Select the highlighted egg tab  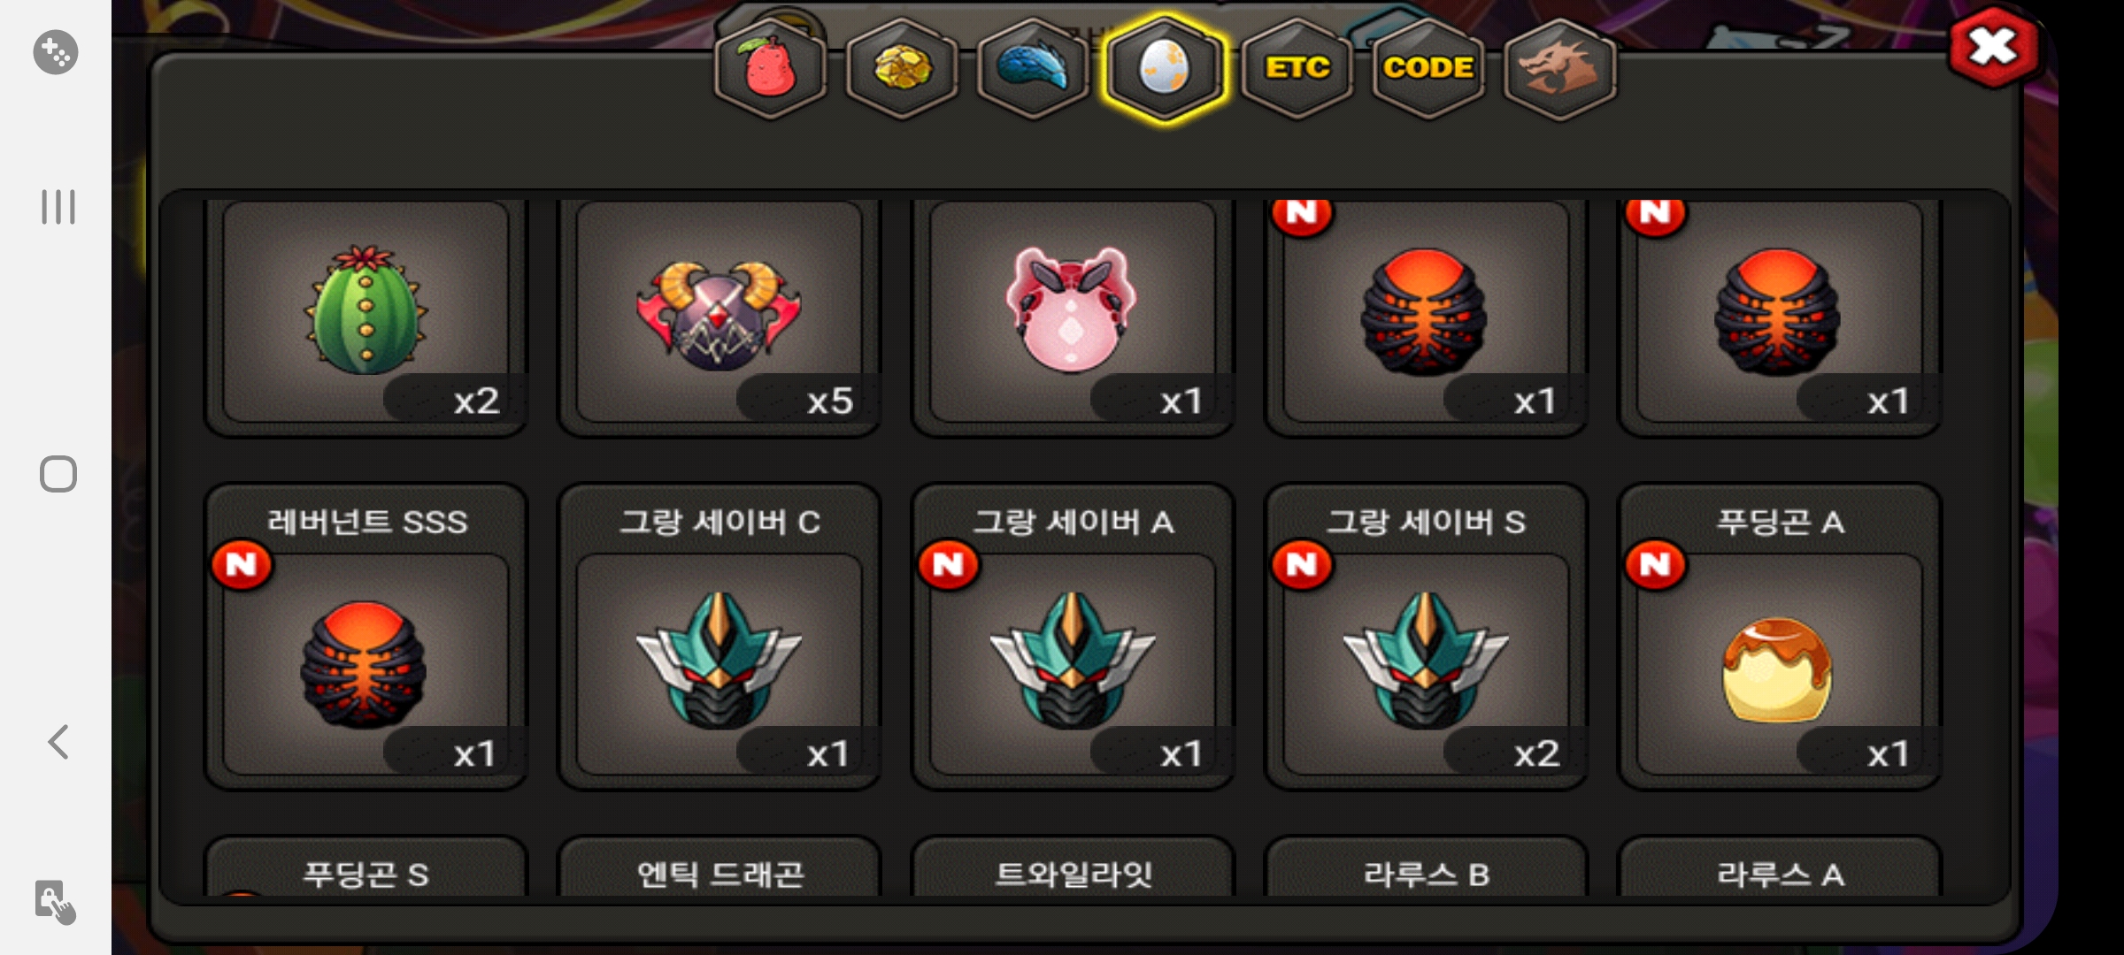1165,69
